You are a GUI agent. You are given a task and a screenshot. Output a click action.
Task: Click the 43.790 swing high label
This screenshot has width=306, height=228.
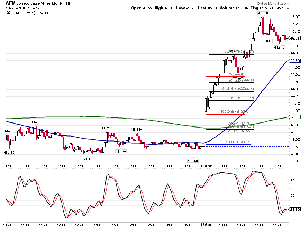pos(36,122)
